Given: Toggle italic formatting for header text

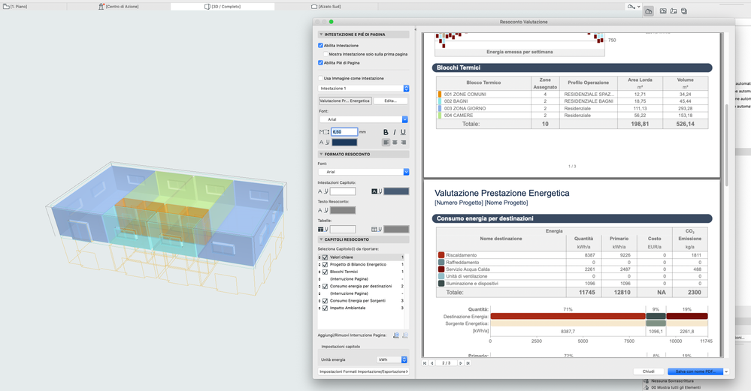Looking at the screenshot, I should click(394, 132).
